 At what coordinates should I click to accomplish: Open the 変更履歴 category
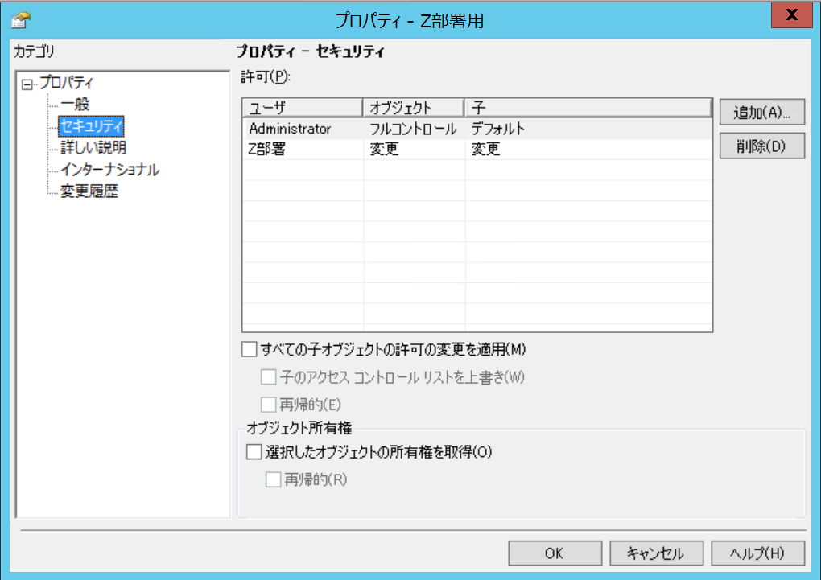pyautogui.click(x=89, y=191)
